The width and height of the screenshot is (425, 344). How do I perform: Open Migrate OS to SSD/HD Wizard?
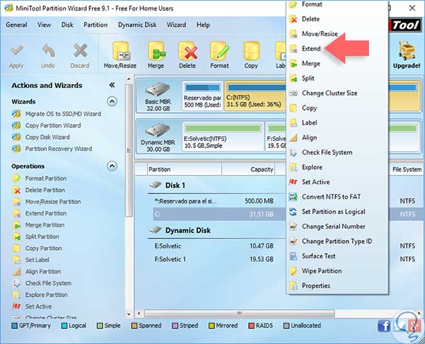click(x=57, y=114)
